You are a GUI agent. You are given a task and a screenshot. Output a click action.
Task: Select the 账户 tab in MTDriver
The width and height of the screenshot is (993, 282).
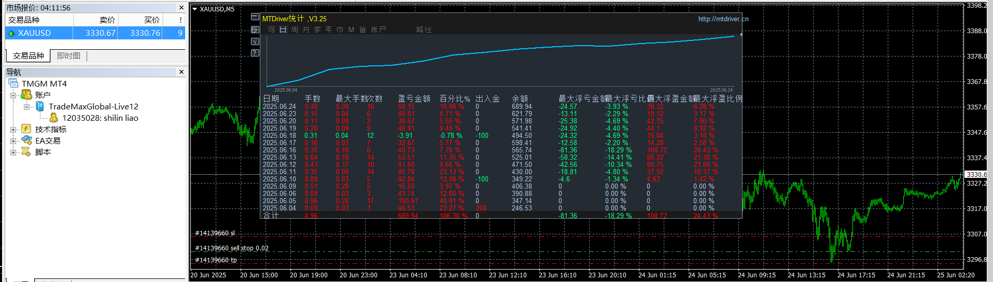click(x=379, y=30)
